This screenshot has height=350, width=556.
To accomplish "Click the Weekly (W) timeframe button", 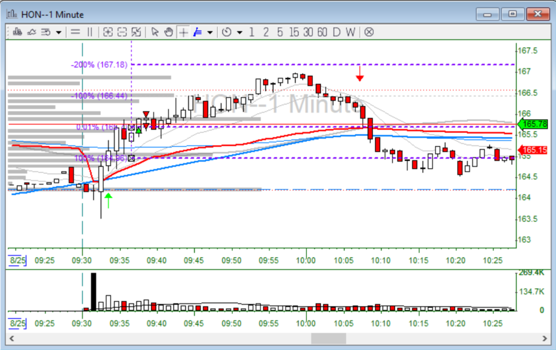I will 350,32.
